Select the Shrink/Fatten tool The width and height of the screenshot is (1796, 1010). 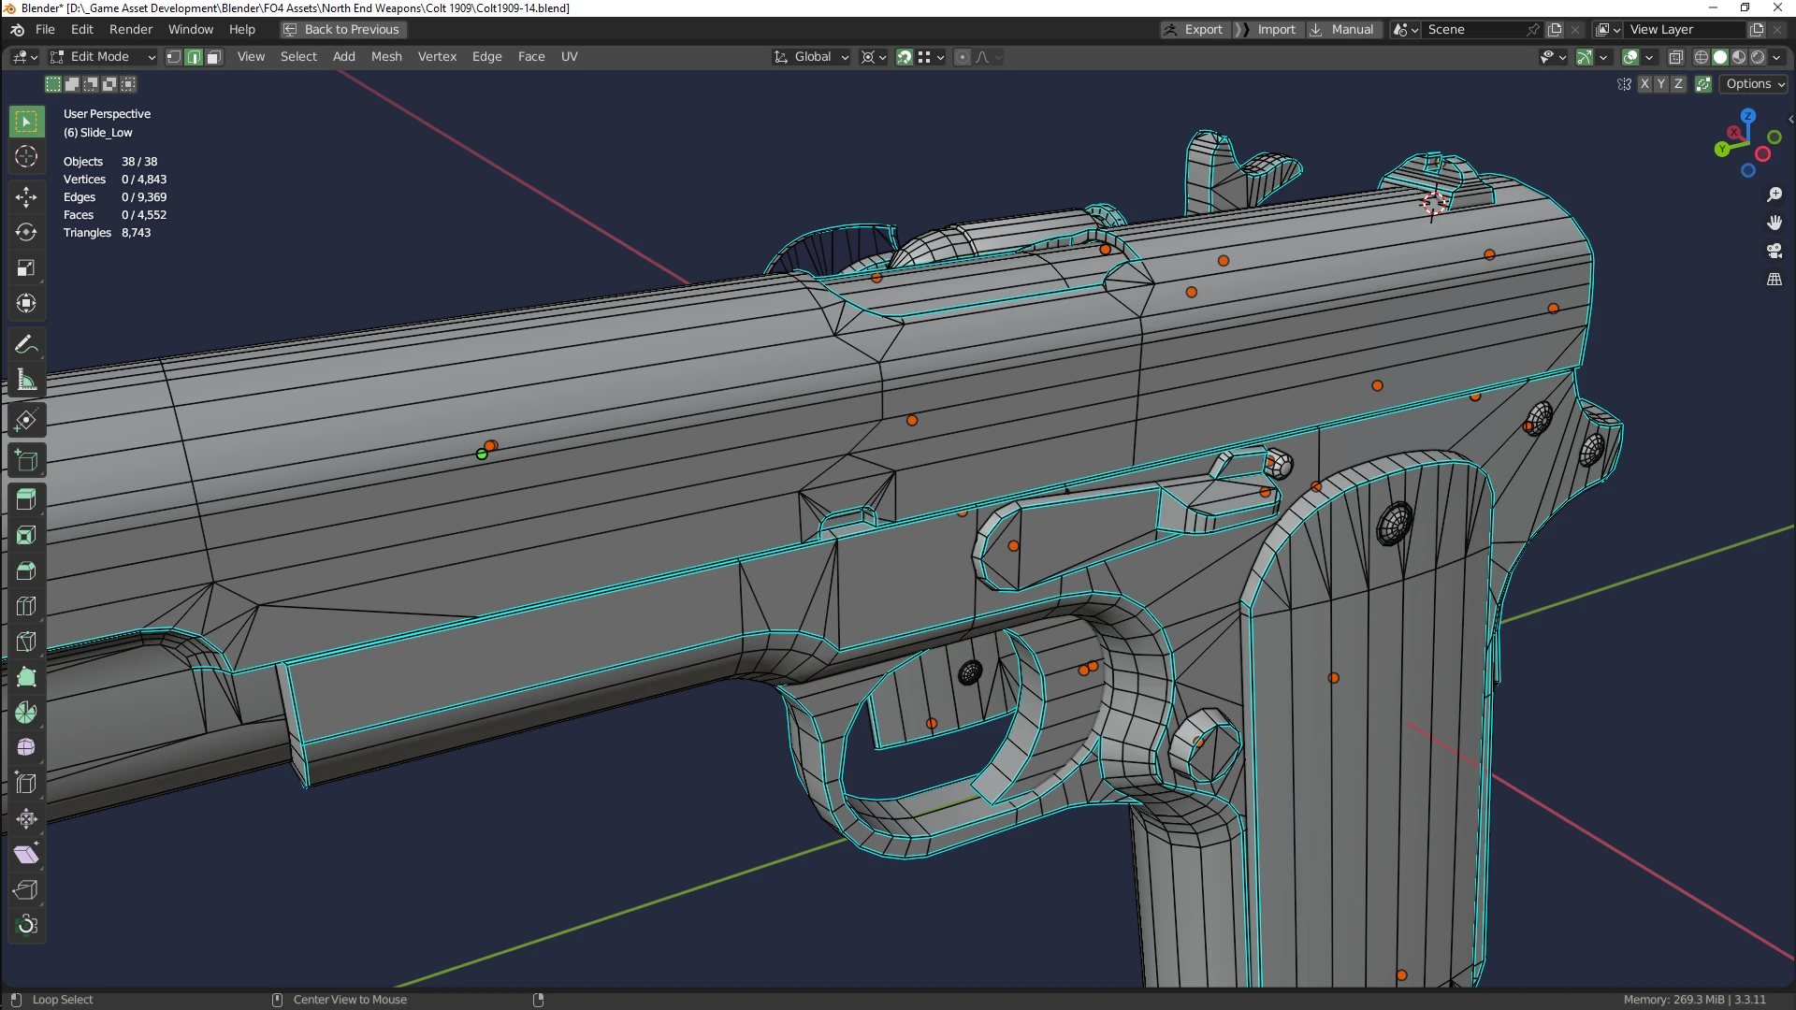26,819
